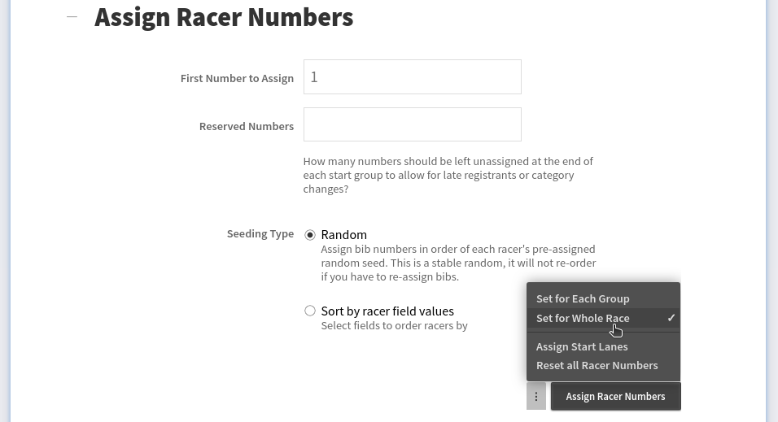Viewport: 778px width, 422px height.
Task: Click the checkmark beside Set for Whole Race
Action: coord(671,318)
